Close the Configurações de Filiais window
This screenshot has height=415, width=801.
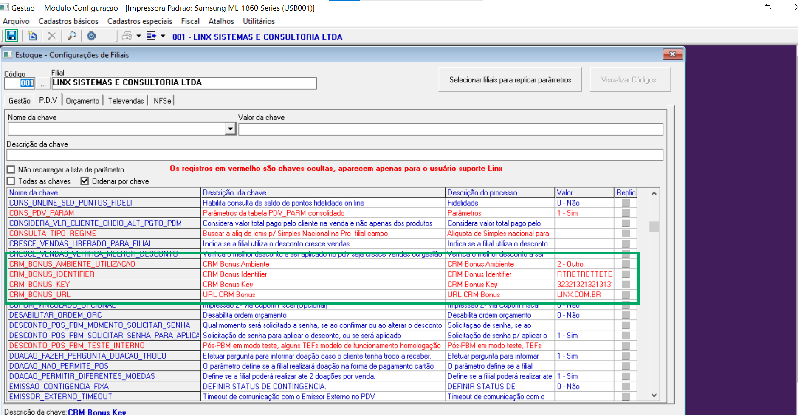672,54
